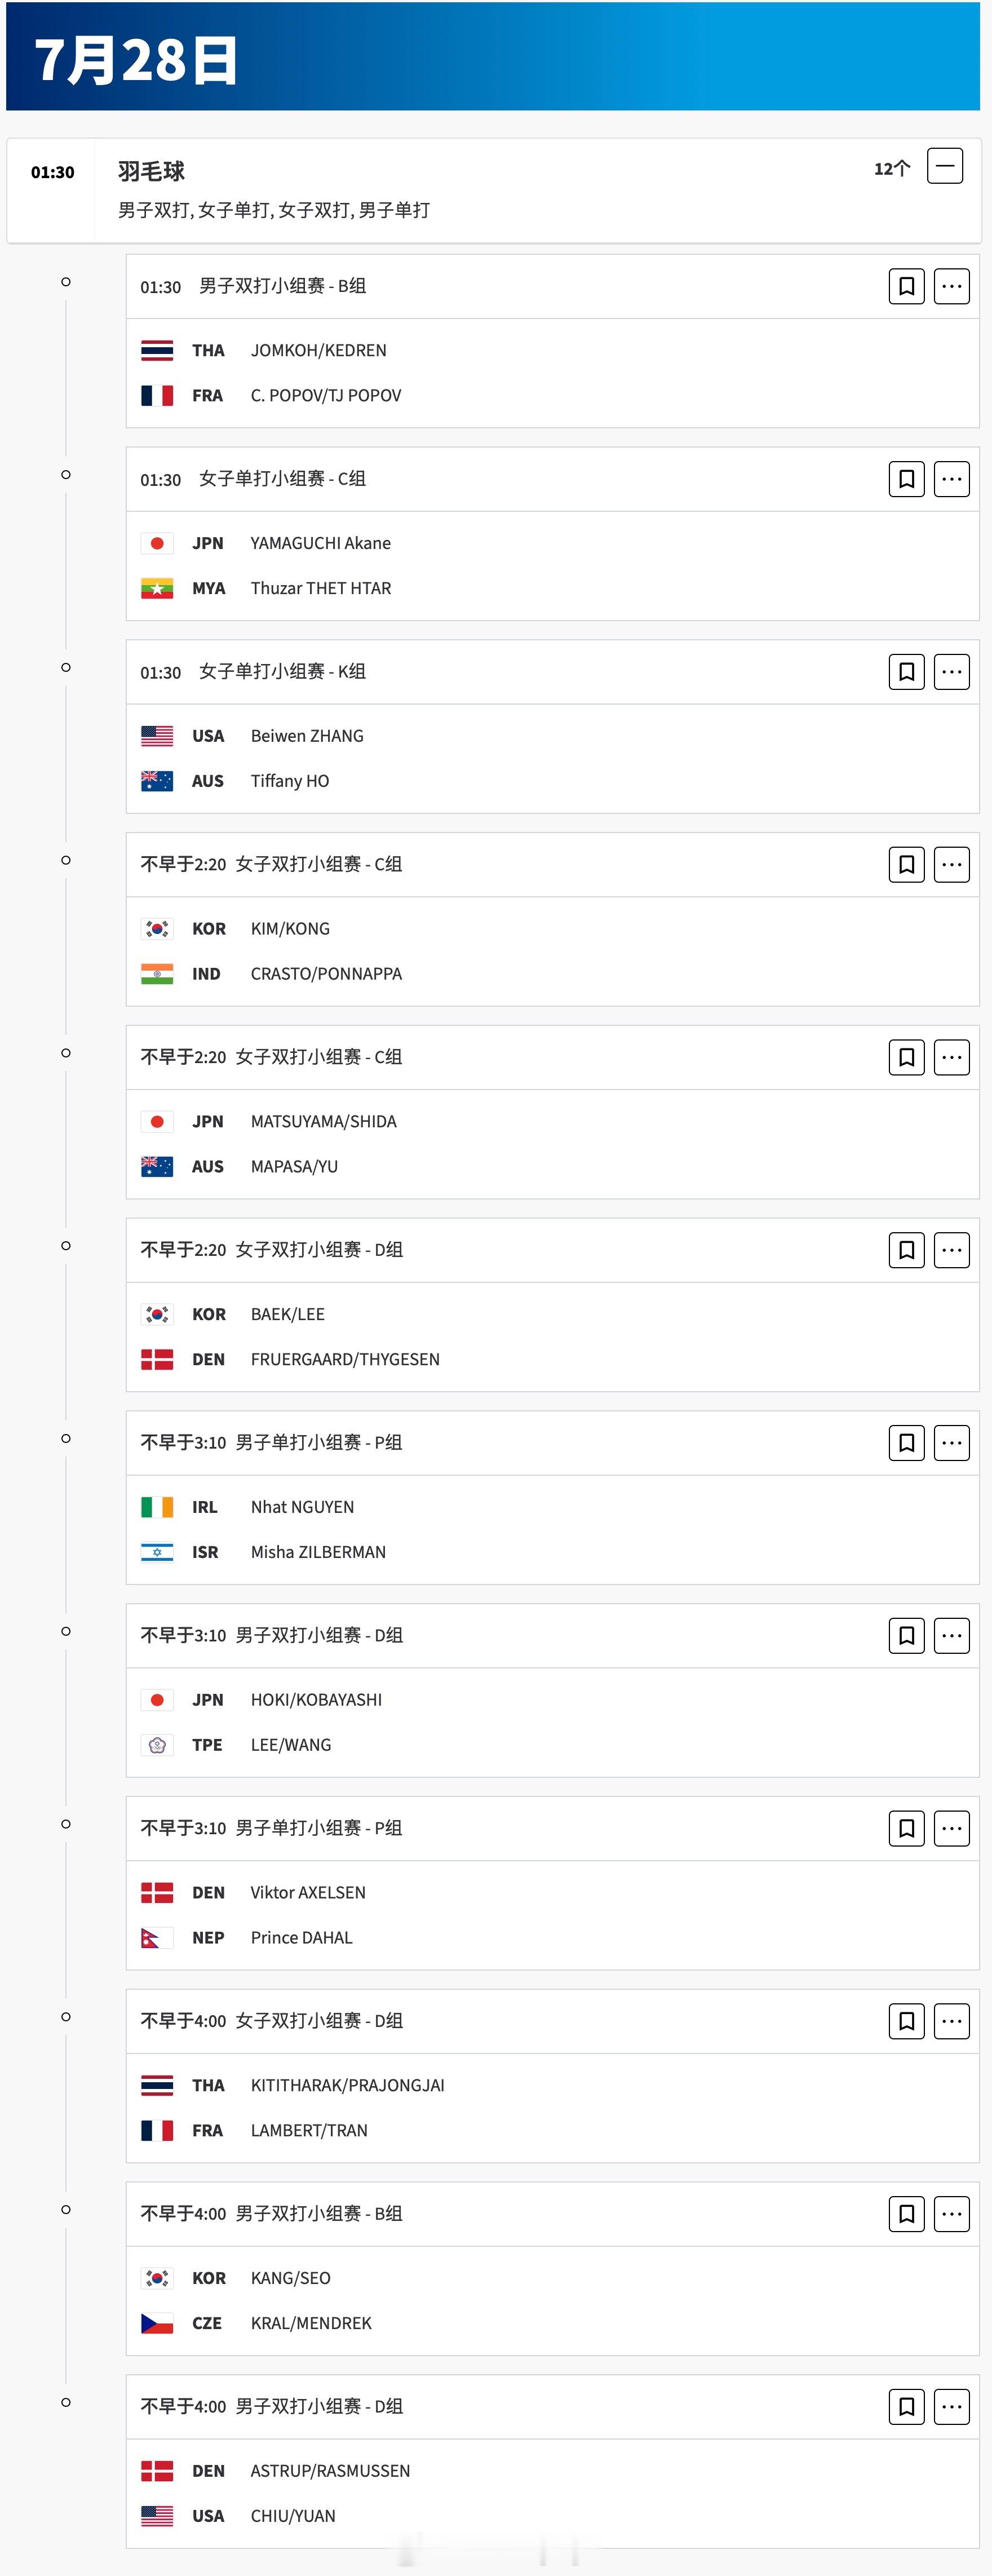This screenshot has height=2576, width=992.
Task: Collapse the 羽毛球 section with minus button
Action: coord(945,166)
